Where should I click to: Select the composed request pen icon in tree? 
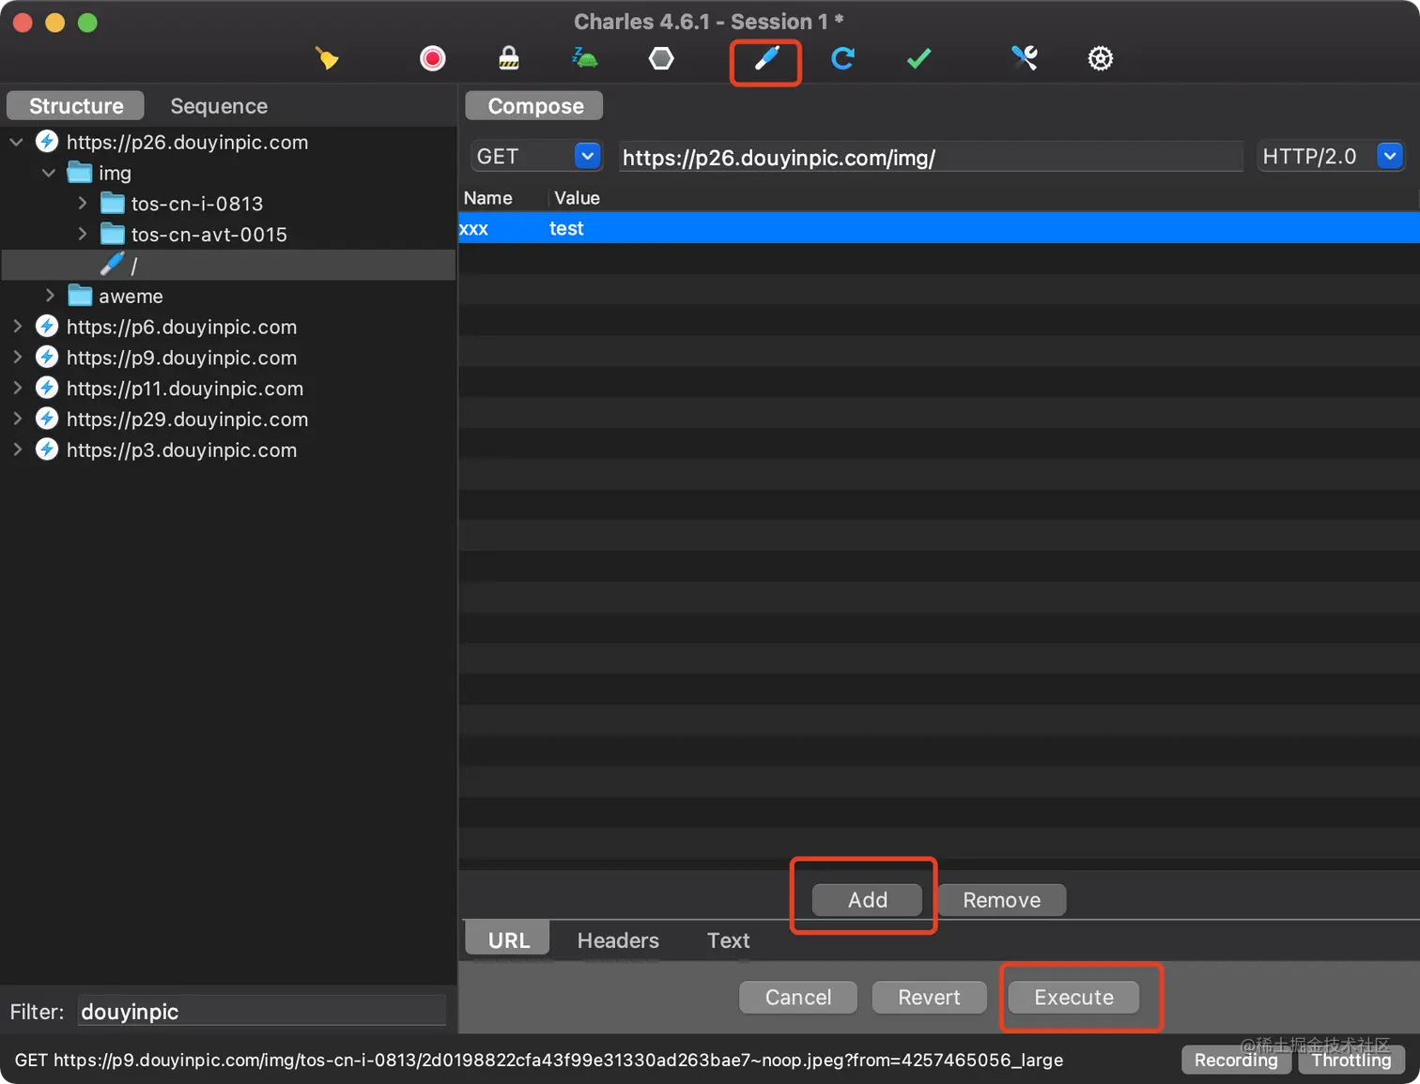(x=113, y=265)
